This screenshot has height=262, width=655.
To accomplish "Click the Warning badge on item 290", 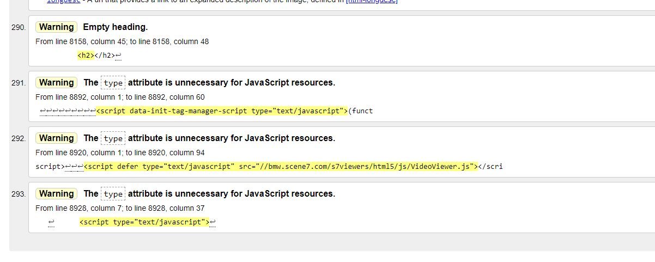I will pyautogui.click(x=56, y=27).
